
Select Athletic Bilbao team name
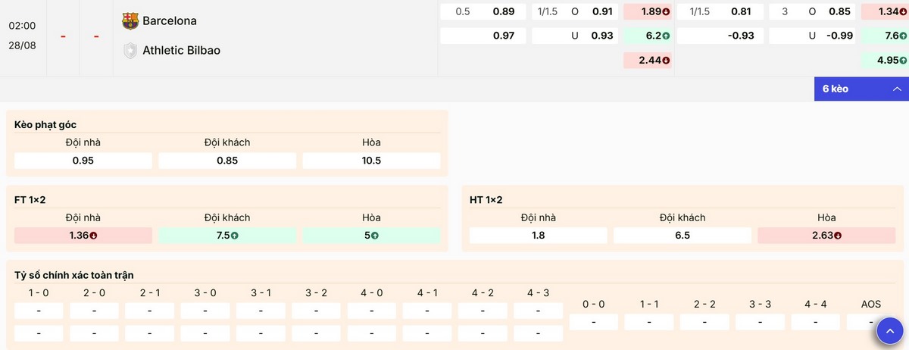181,50
